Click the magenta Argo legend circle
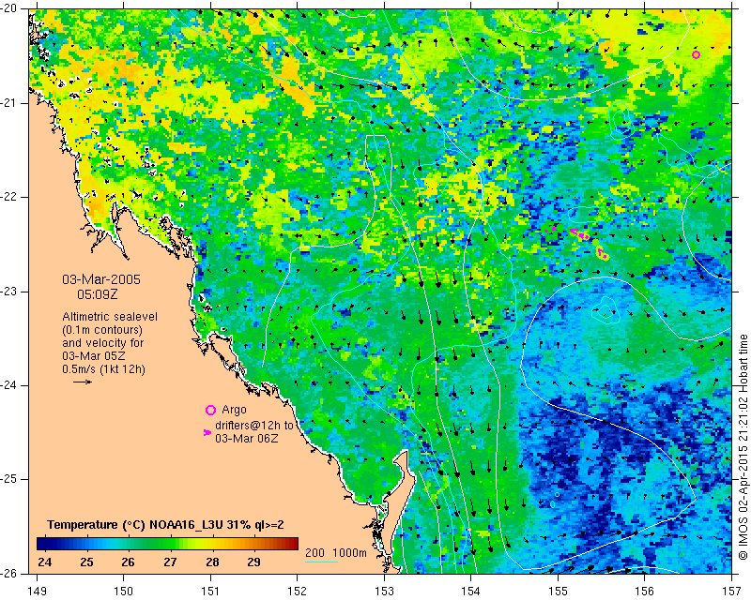 210,410
